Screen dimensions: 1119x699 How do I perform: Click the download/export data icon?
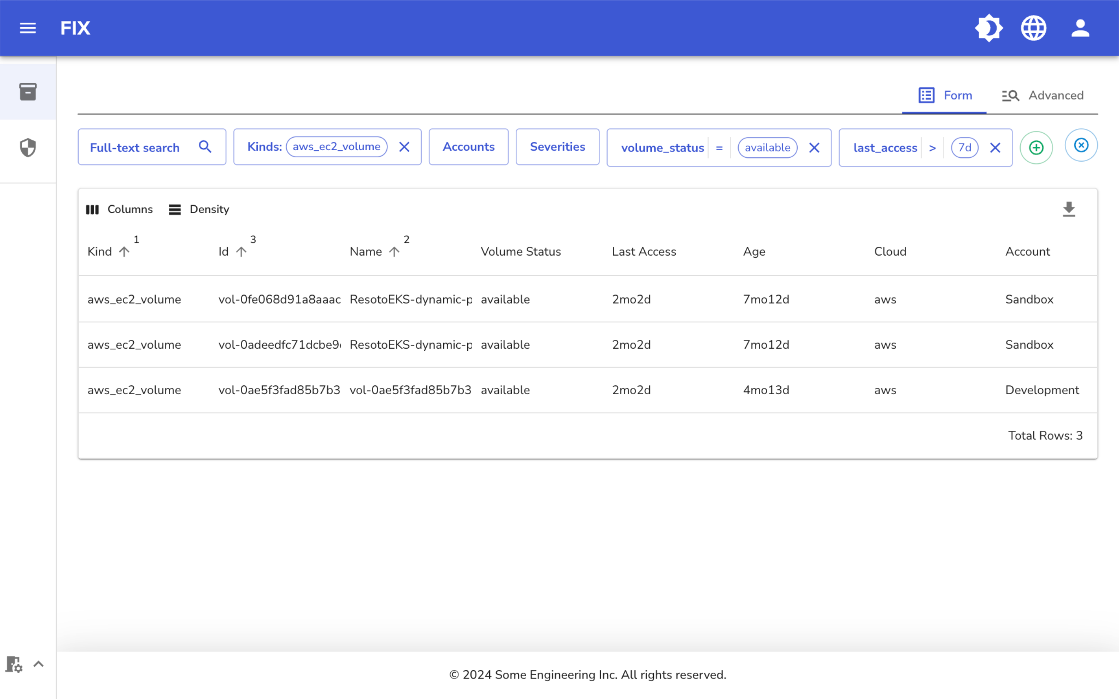(1069, 209)
